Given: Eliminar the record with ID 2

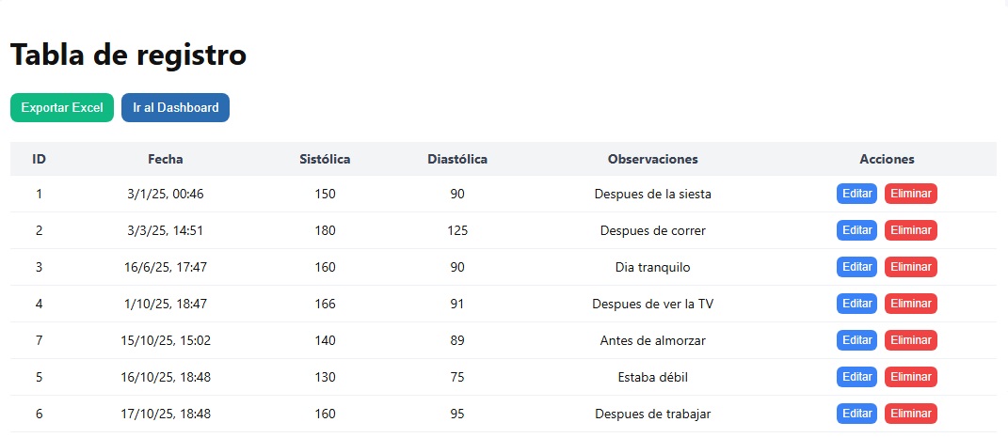Looking at the screenshot, I should pyautogui.click(x=910, y=230).
